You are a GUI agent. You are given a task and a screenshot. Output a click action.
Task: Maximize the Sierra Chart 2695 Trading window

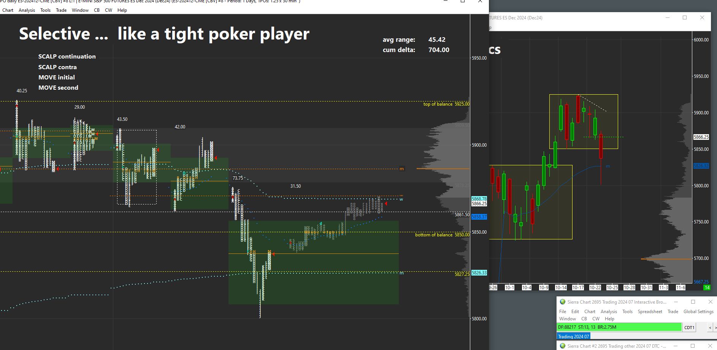pyautogui.click(x=693, y=302)
